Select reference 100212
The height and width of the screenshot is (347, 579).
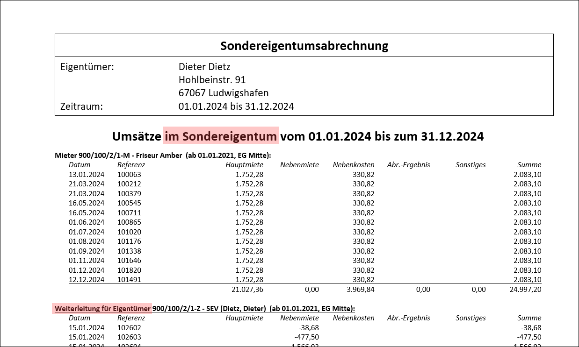tap(129, 184)
